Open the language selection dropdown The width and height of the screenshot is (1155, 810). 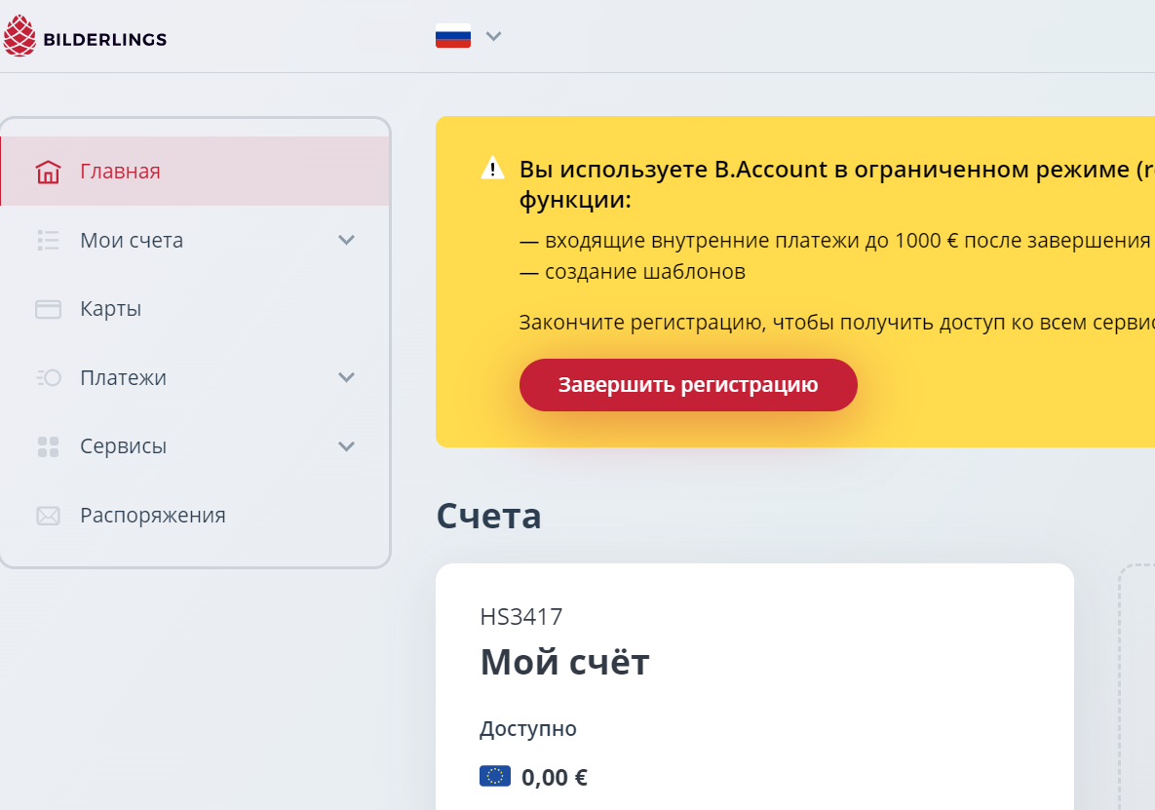pyautogui.click(x=494, y=35)
